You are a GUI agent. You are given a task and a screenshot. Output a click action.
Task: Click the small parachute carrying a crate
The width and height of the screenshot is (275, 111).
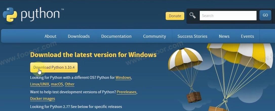(x=186, y=63)
